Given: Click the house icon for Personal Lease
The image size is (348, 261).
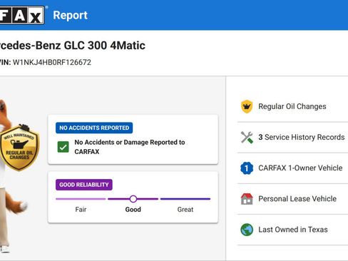Looking at the screenshot, I should coord(247,199).
